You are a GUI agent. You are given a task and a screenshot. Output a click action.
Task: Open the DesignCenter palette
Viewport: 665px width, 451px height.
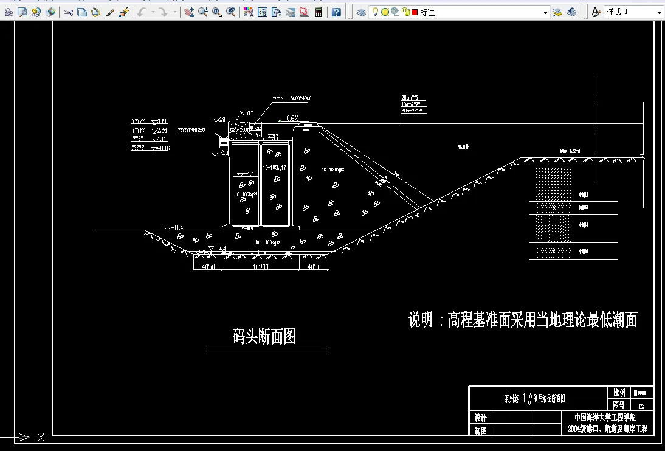263,11
